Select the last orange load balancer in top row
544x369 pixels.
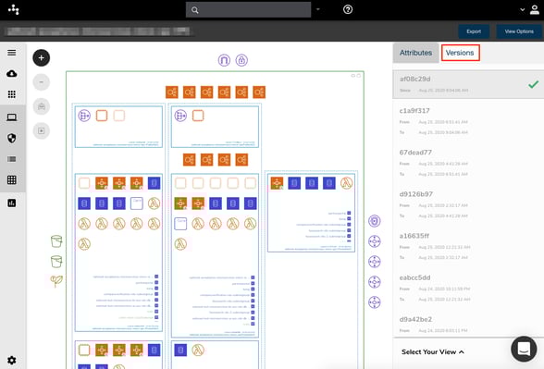point(259,92)
